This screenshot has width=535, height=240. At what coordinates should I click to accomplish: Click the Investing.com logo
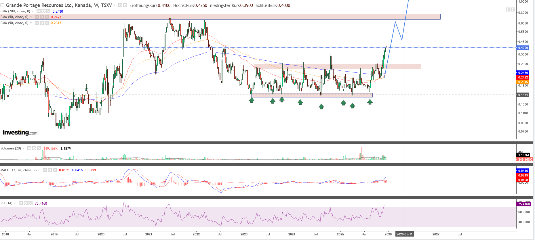tap(20, 133)
